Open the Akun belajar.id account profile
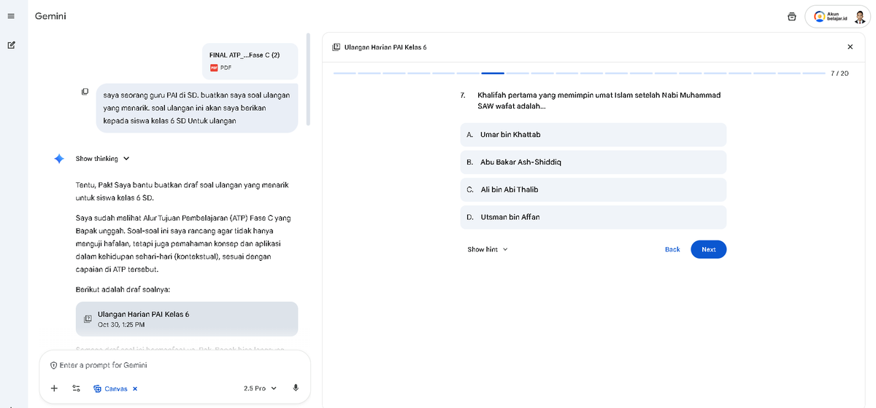The image size is (876, 408). pos(839,17)
